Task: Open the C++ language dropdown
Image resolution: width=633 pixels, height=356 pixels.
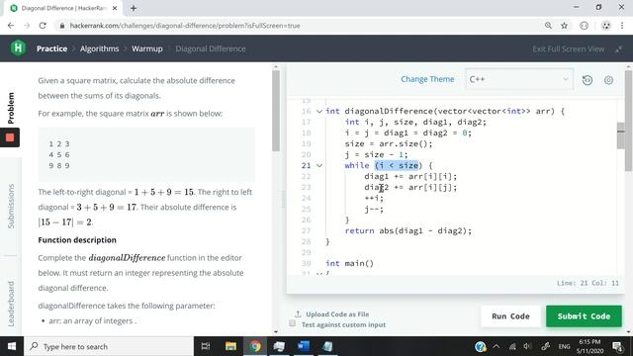Action: pyautogui.click(x=518, y=79)
